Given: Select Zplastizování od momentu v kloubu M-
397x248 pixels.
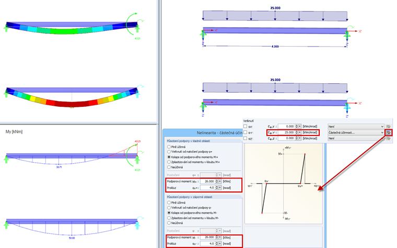Looking at the screenshot, I should pos(169,218).
